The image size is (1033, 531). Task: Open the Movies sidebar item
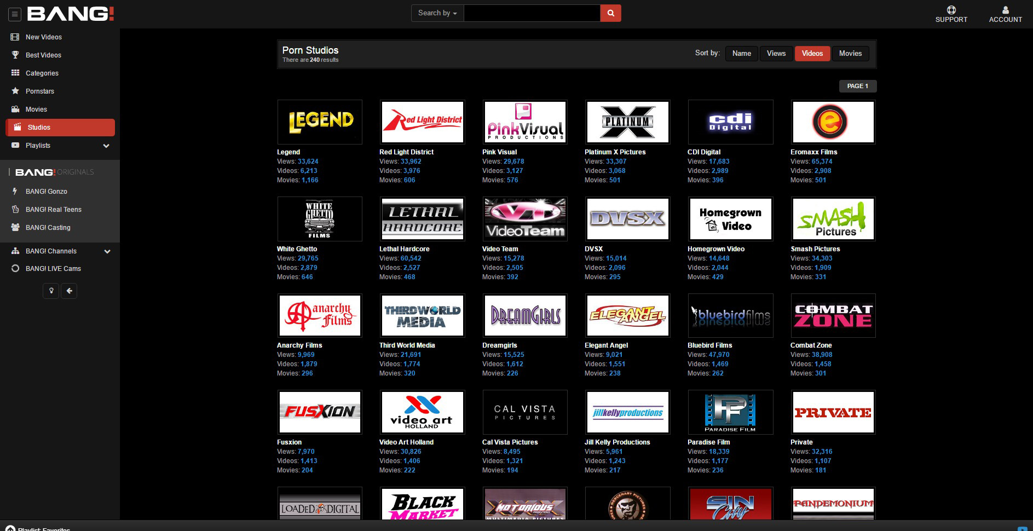[36, 109]
